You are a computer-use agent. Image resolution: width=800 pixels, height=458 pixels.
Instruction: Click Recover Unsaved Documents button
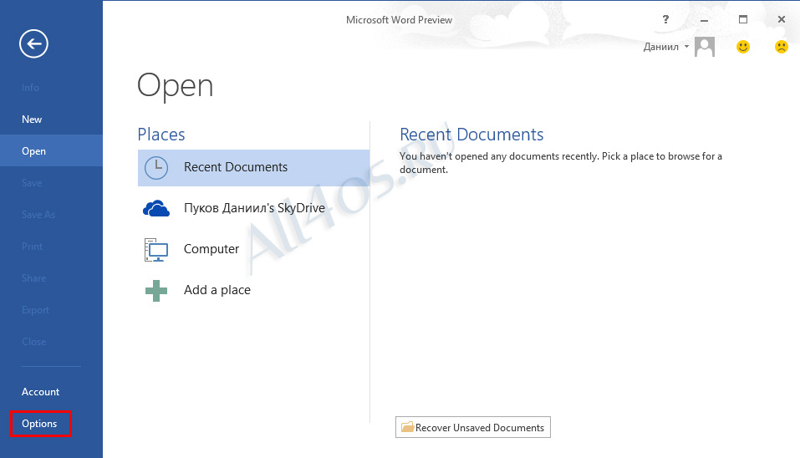pos(473,427)
